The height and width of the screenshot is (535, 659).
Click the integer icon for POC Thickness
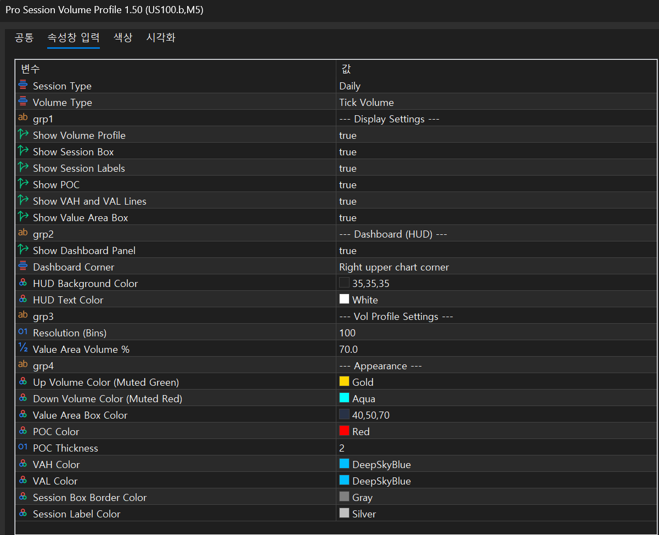pyautogui.click(x=23, y=447)
